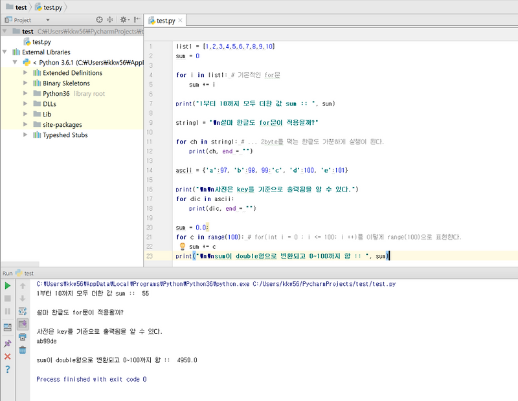The width and height of the screenshot is (518, 401).
Task: Click test.py in breadcrumb bar
Action: (49, 7)
